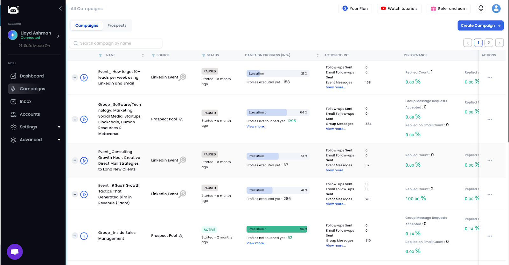Open the chat support bubble
The image size is (509, 265).
pyautogui.click(x=15, y=252)
